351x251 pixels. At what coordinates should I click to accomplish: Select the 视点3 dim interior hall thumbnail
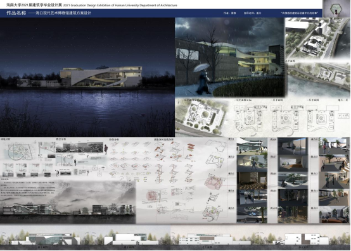252,181
